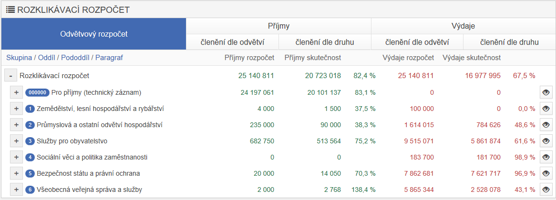Expand Všeobecná veřejná správa a služby

[x=16, y=190]
